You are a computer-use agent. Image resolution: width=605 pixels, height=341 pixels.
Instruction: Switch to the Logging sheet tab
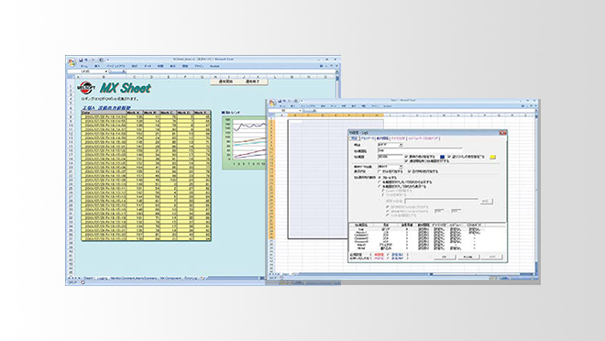pos(102,278)
